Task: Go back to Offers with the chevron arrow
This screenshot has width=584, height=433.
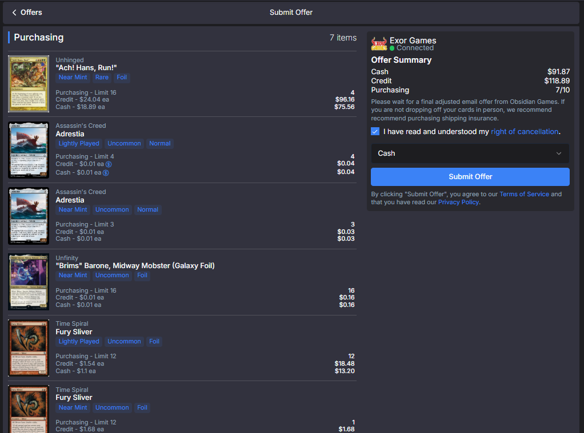Action: 14,13
